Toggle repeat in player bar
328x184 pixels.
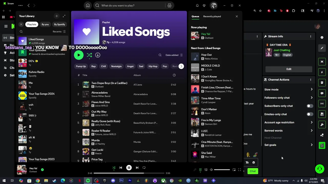click(x=144, y=168)
